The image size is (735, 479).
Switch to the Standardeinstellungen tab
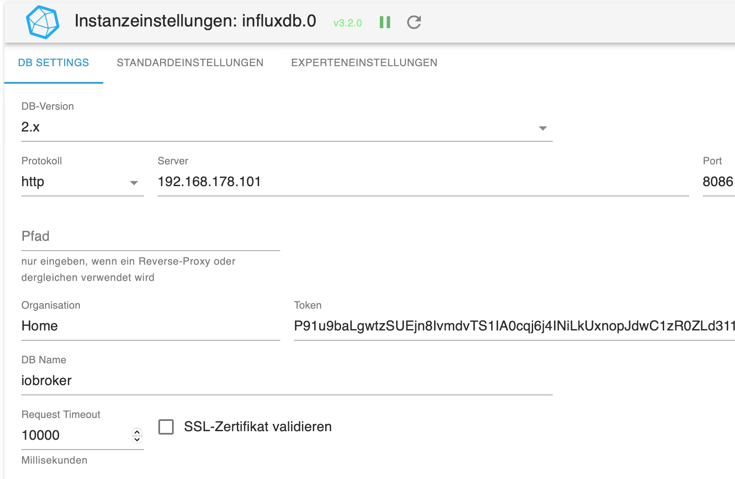coord(190,63)
